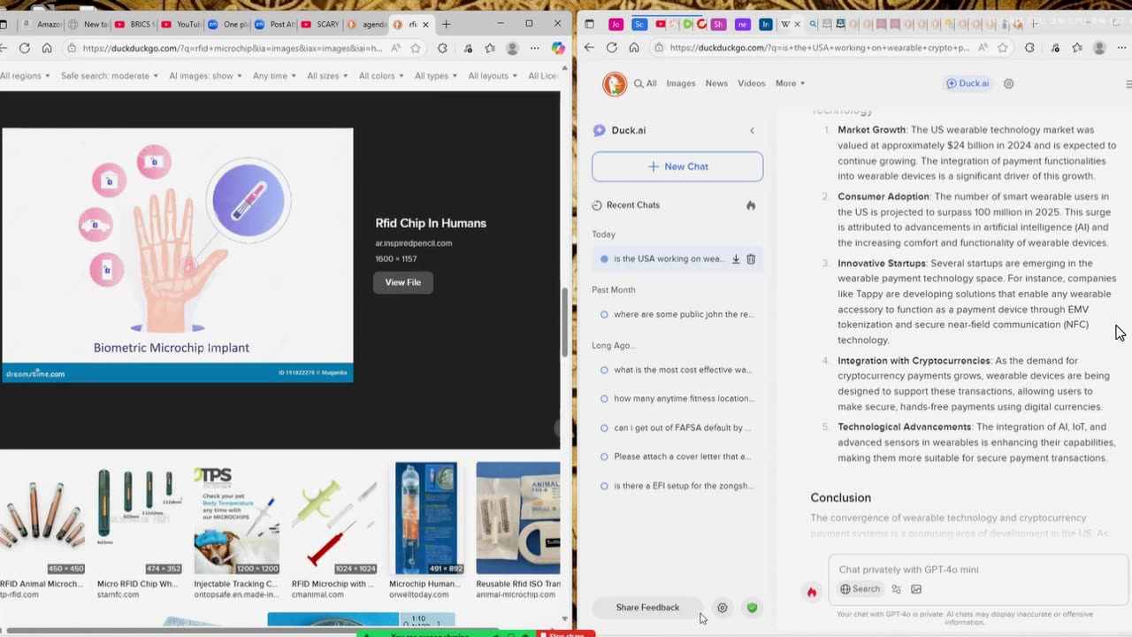The height and width of the screenshot is (637, 1132).
Task: Open Duck.ai button in header
Action: 968,83
